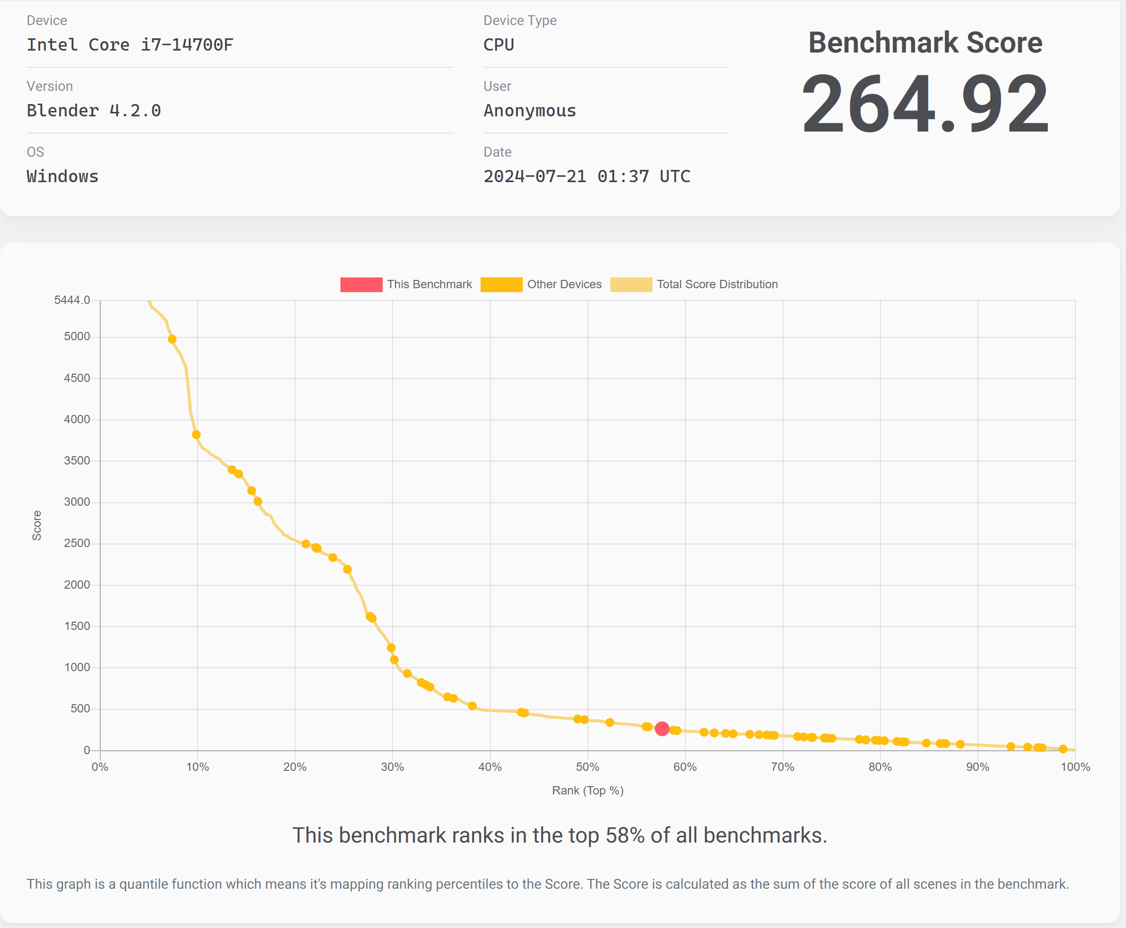This screenshot has height=928, width=1126.
Task: Click the 5444.0 label on the score axis
Action: (x=72, y=300)
